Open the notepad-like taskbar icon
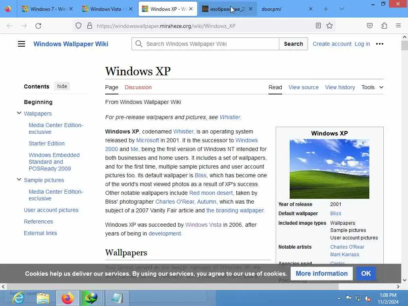Screen dimensions: 408x306 117,298
